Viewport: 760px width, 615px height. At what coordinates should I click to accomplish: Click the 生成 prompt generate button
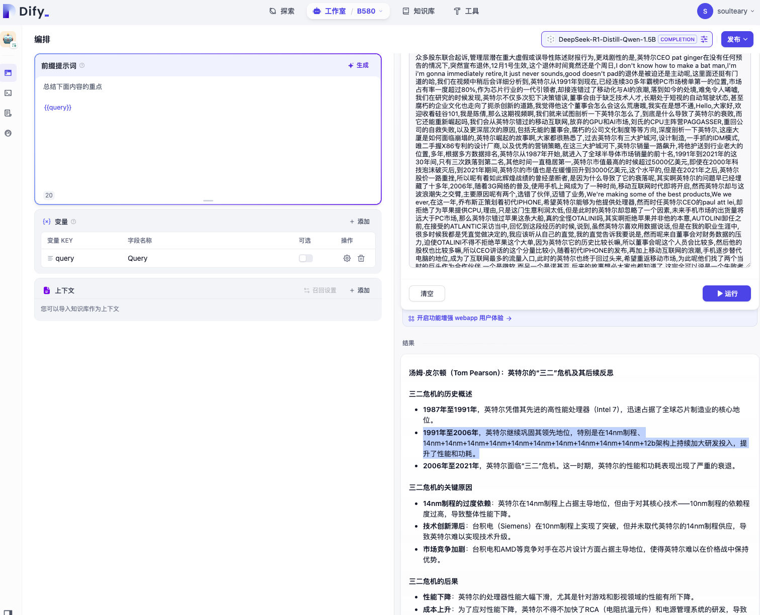pyautogui.click(x=359, y=65)
